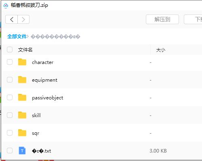Check the box for the character folder
Viewport: 202px width, 161px height.
tap(10, 62)
